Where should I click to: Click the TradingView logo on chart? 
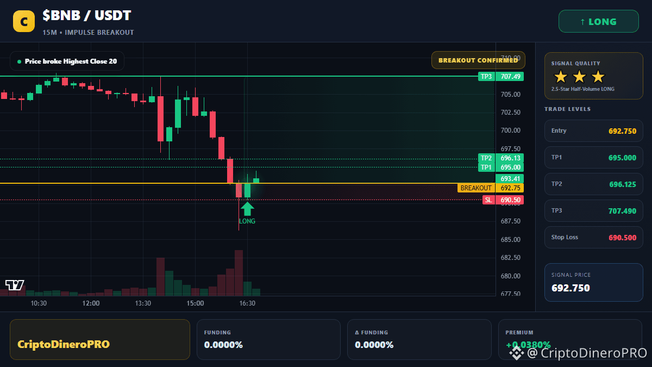tap(15, 285)
